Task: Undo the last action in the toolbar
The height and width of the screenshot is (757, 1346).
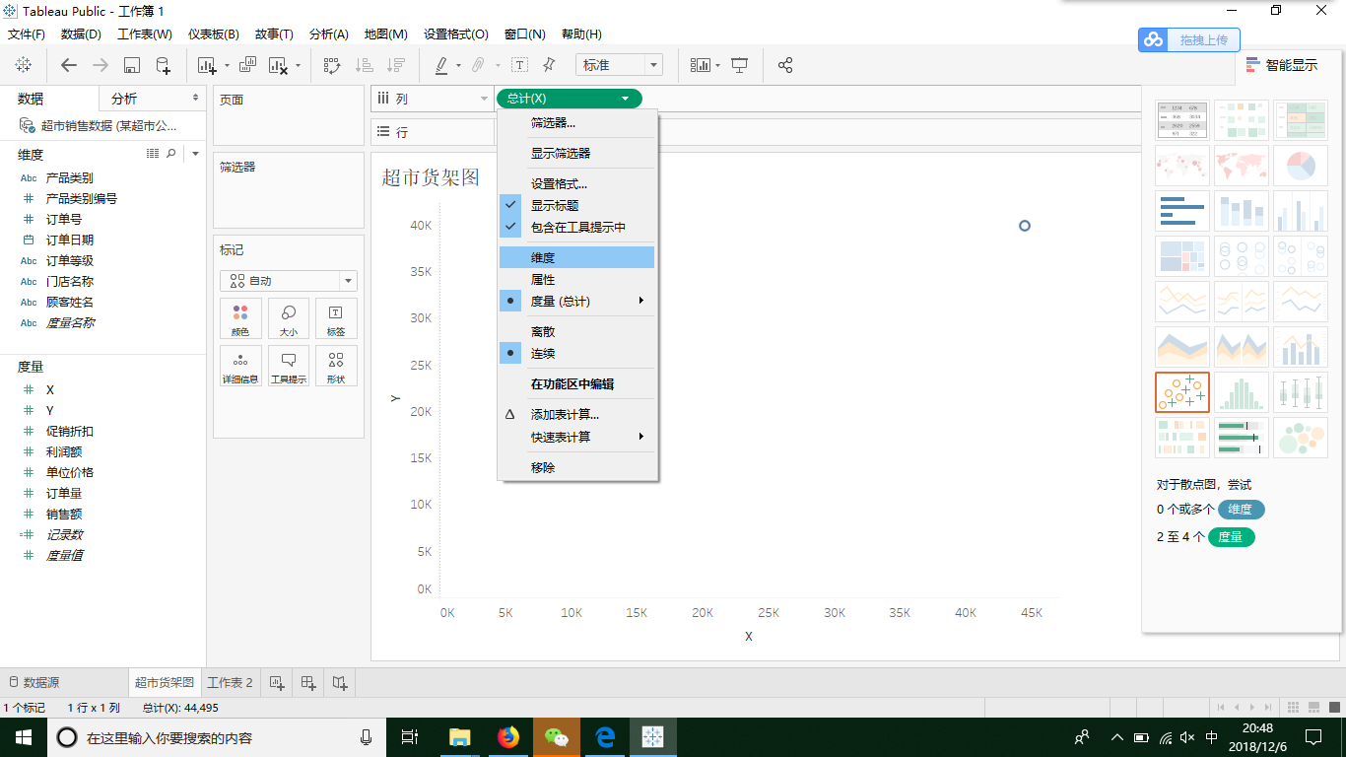Action: point(67,65)
